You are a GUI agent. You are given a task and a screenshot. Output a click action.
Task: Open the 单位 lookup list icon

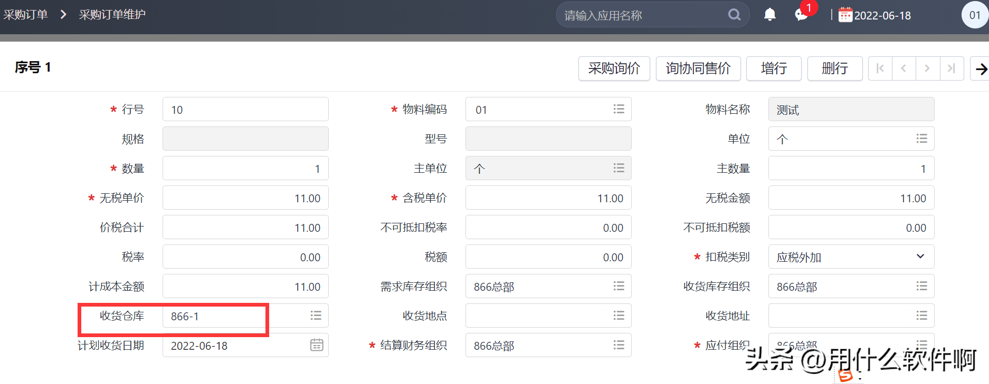coord(921,139)
